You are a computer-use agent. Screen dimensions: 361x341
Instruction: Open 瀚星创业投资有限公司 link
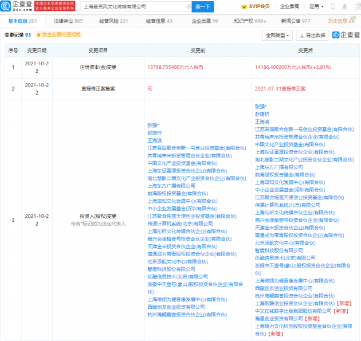tap(278, 319)
